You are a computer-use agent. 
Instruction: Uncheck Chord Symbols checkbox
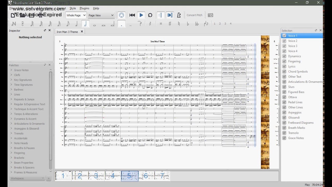(x=284, y=71)
